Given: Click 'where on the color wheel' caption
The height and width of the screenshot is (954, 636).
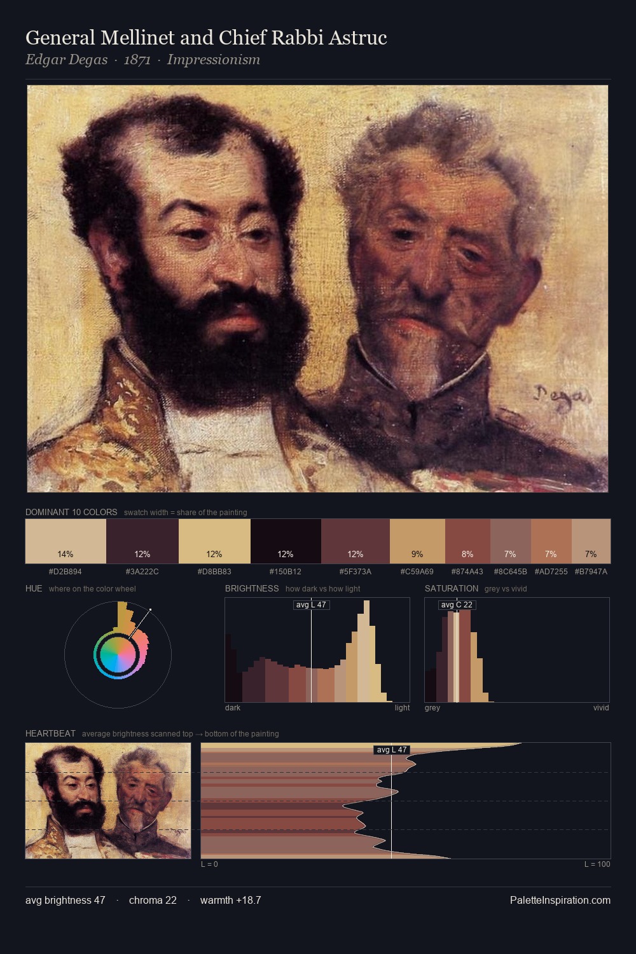Looking at the screenshot, I should click(92, 589).
